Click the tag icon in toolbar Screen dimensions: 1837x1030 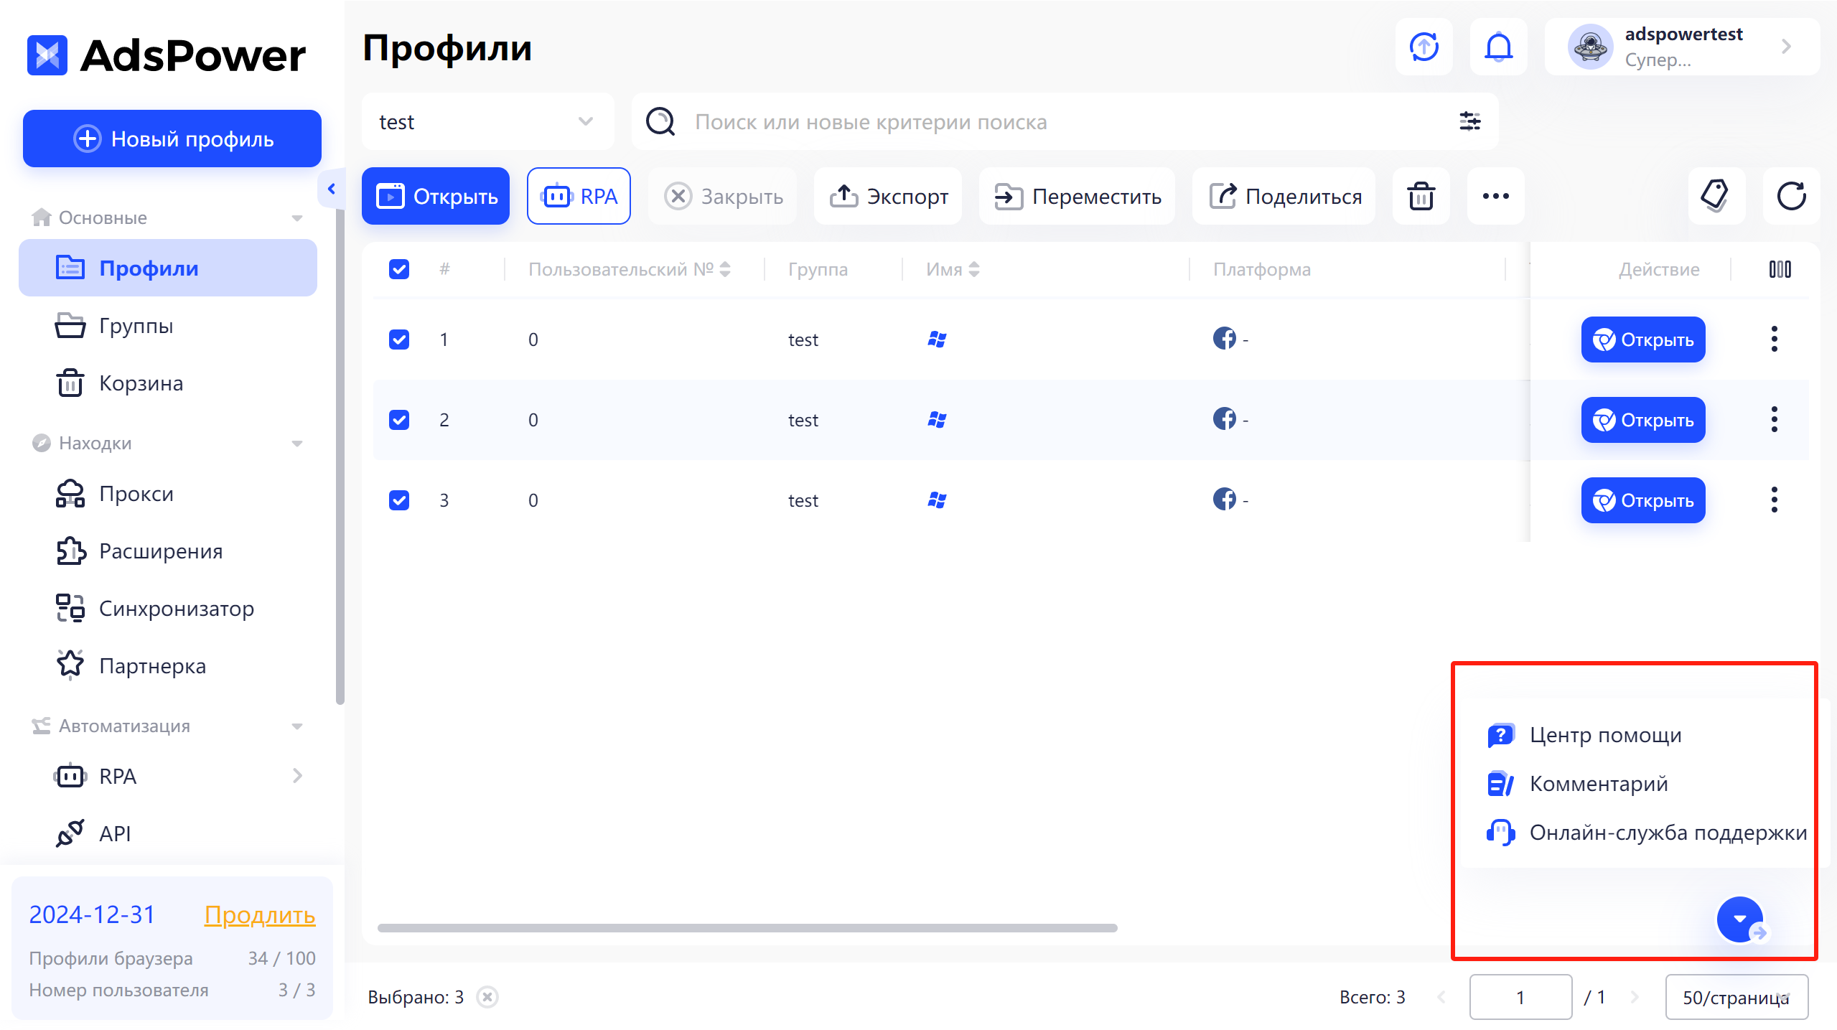[1716, 196]
